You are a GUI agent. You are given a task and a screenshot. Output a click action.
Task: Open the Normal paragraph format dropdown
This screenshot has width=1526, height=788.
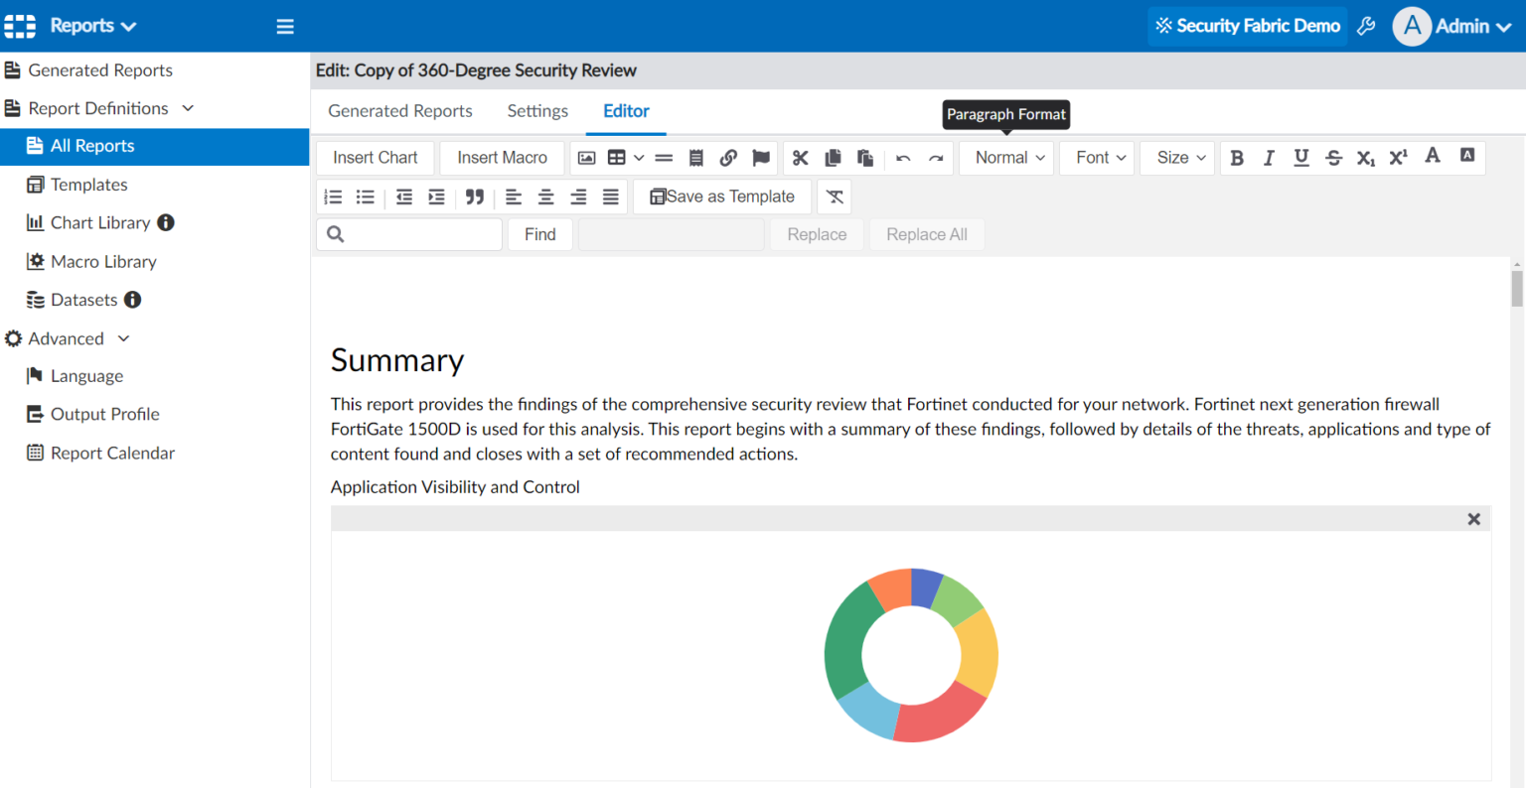click(1005, 157)
